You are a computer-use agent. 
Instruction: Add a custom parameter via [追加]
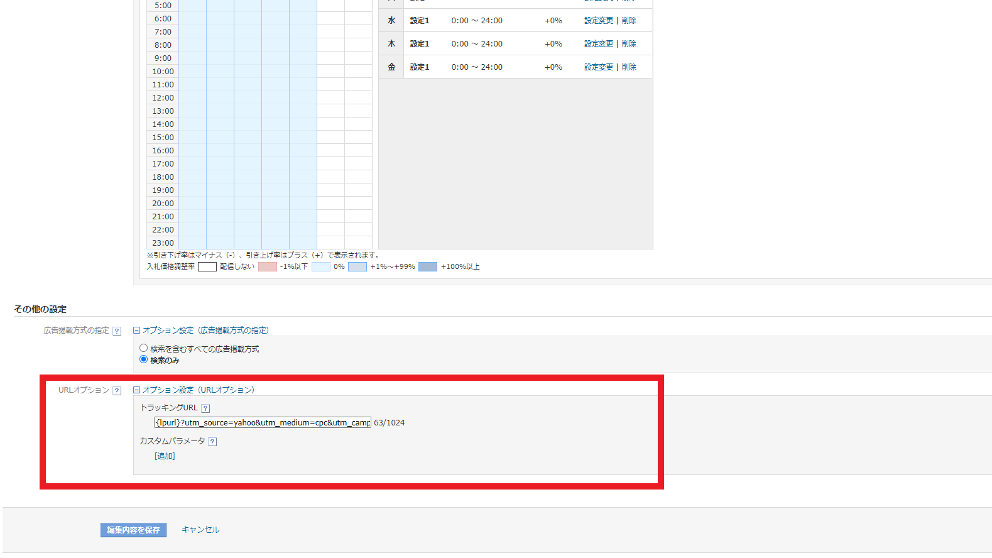[165, 456]
